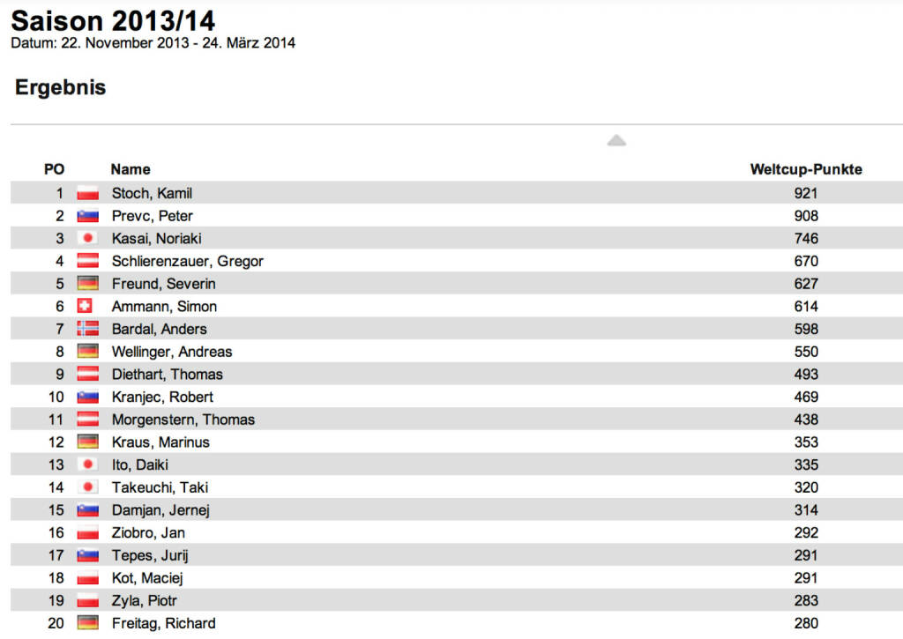This screenshot has width=903, height=639.
Task: Sort table by Weltcup-Punkte column header
Action: [x=805, y=169]
